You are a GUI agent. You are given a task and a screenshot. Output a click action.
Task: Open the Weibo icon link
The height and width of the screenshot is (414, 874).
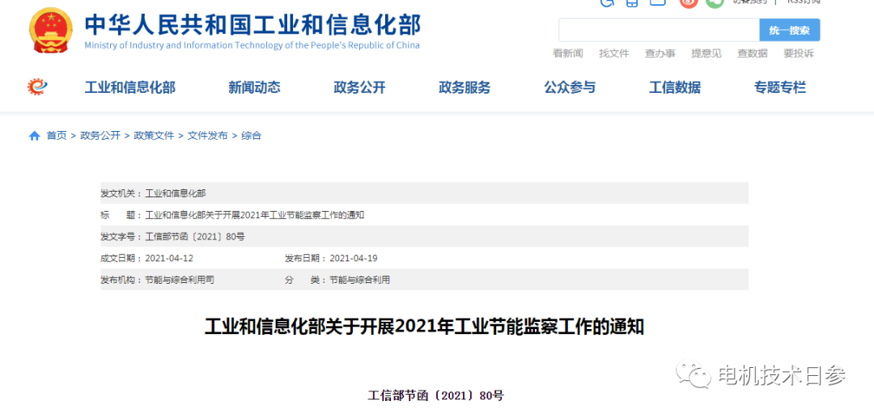click(689, 2)
